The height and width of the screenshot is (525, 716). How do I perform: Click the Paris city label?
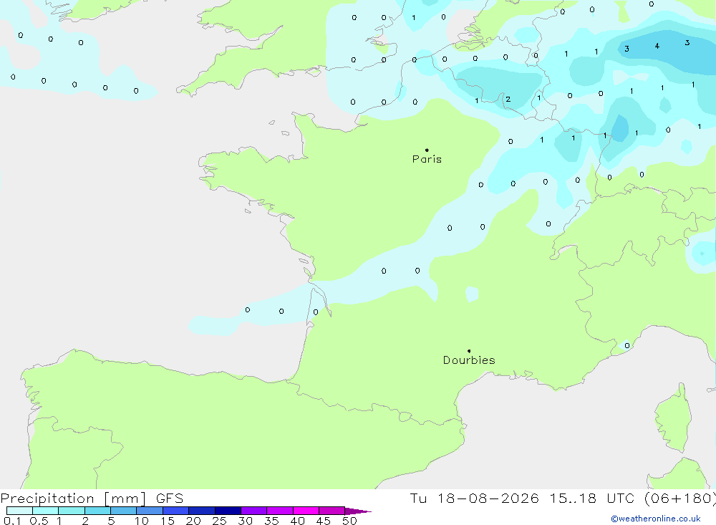(427, 159)
